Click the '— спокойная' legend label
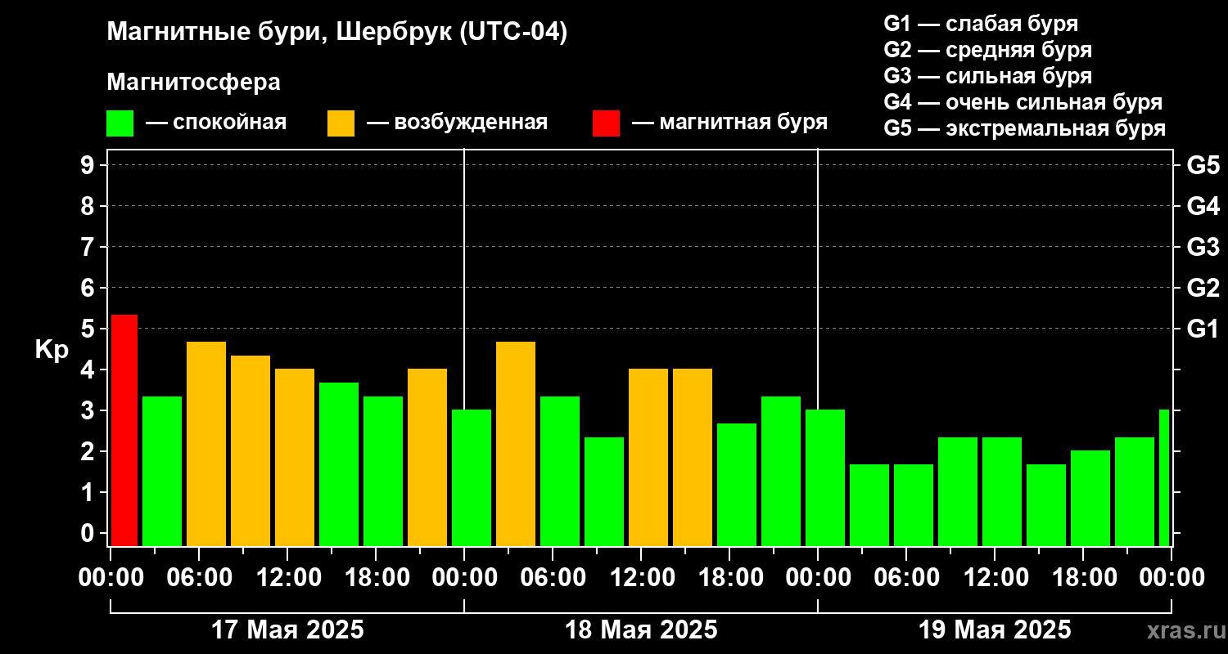Screen dimensions: 1228x654 [216, 123]
